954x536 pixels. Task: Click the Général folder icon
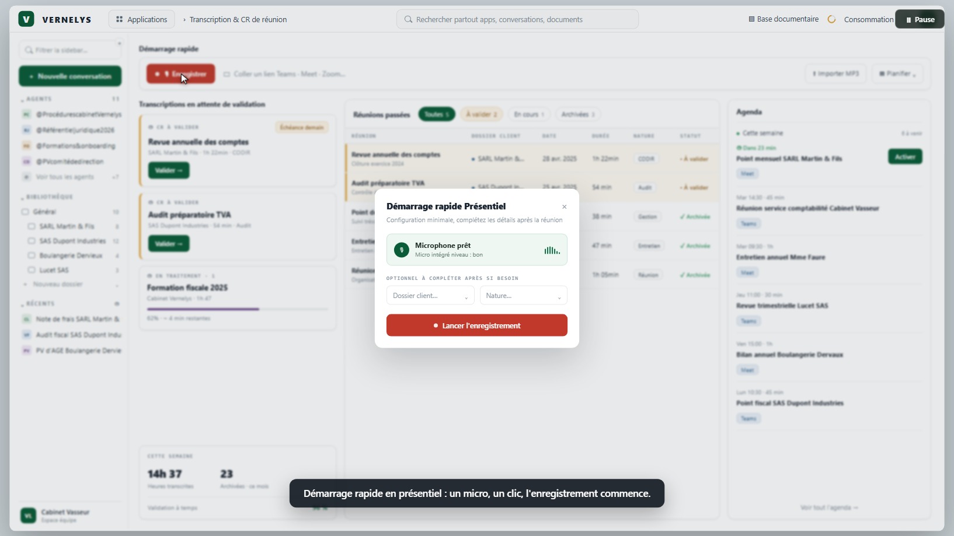coord(25,212)
